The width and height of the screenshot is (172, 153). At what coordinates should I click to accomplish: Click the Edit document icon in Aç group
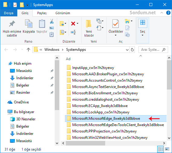click(x=127, y=28)
